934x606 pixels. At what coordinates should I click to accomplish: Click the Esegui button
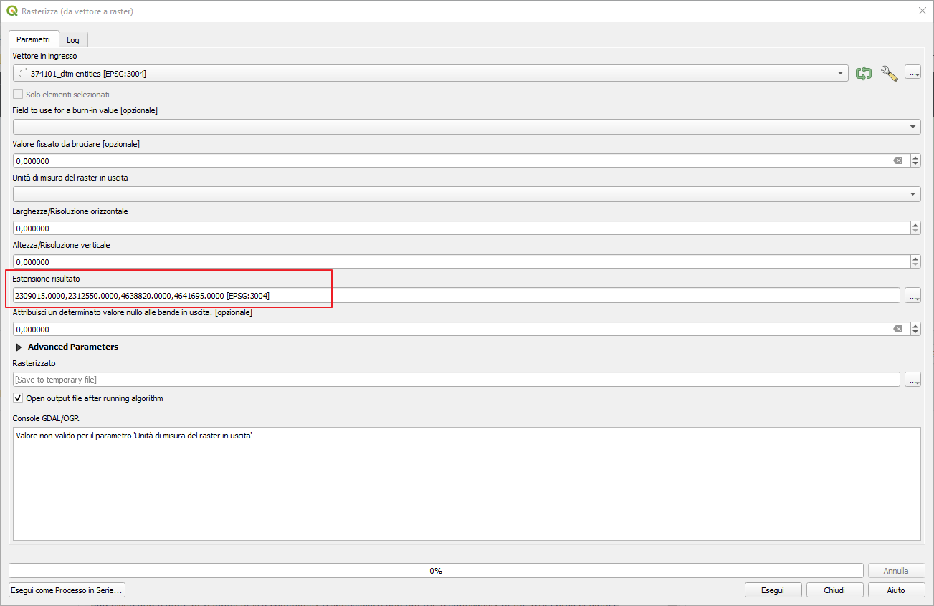coord(772,590)
